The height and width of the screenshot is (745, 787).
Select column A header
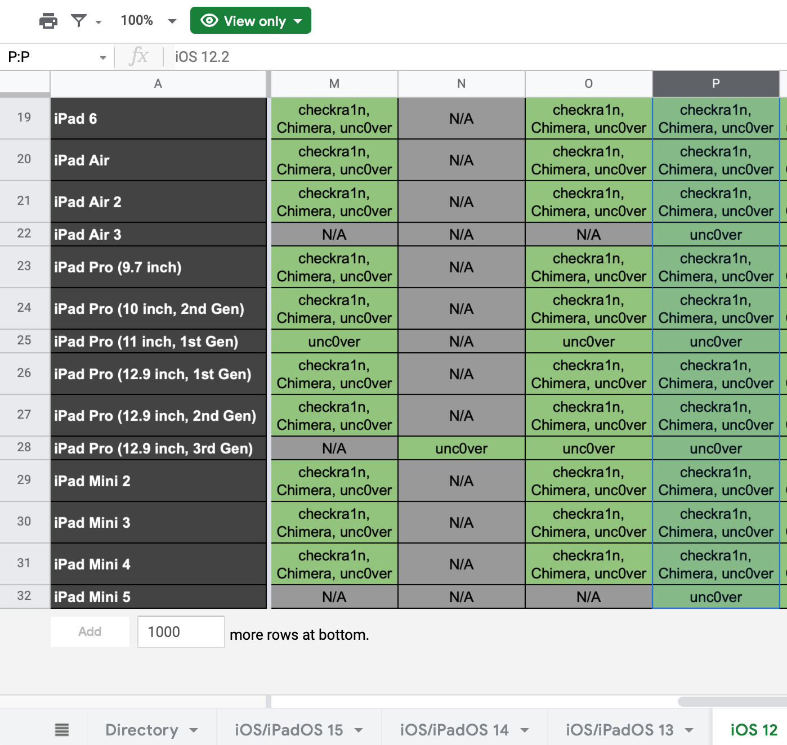[158, 84]
